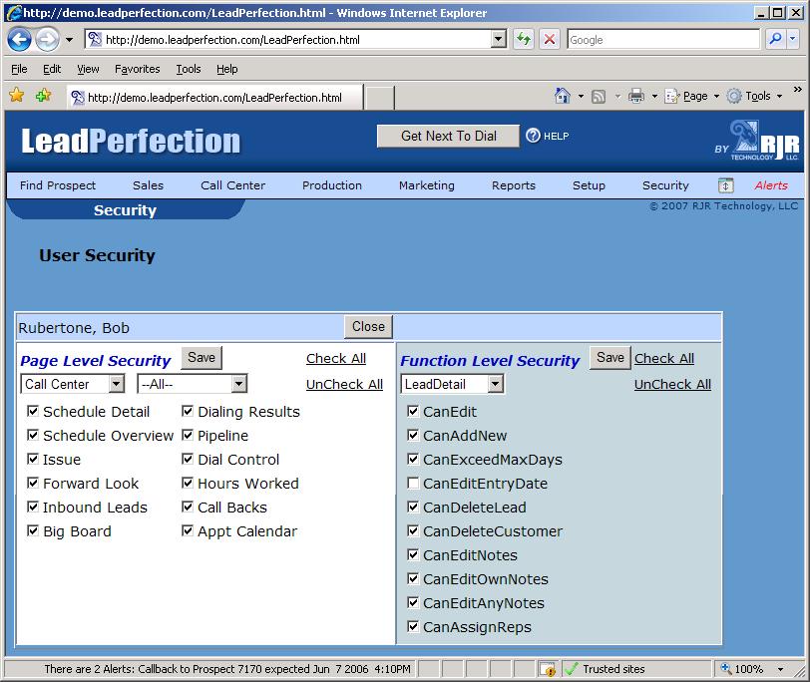Expand the Print options dropdown arrow
Screen dimensions: 810x682
pyautogui.click(x=654, y=96)
